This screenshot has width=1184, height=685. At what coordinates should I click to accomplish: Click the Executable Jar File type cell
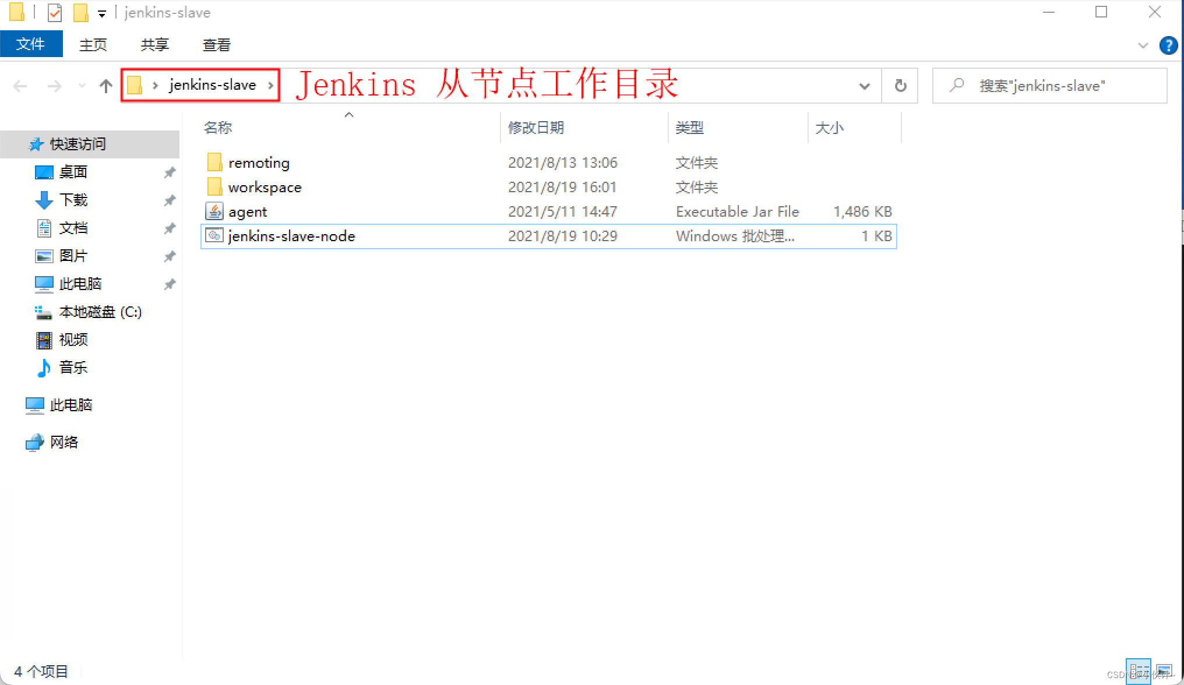(x=738, y=211)
